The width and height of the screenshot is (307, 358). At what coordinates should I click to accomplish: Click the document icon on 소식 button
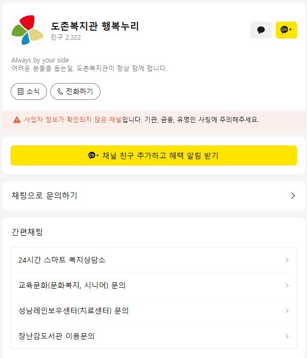click(x=21, y=91)
